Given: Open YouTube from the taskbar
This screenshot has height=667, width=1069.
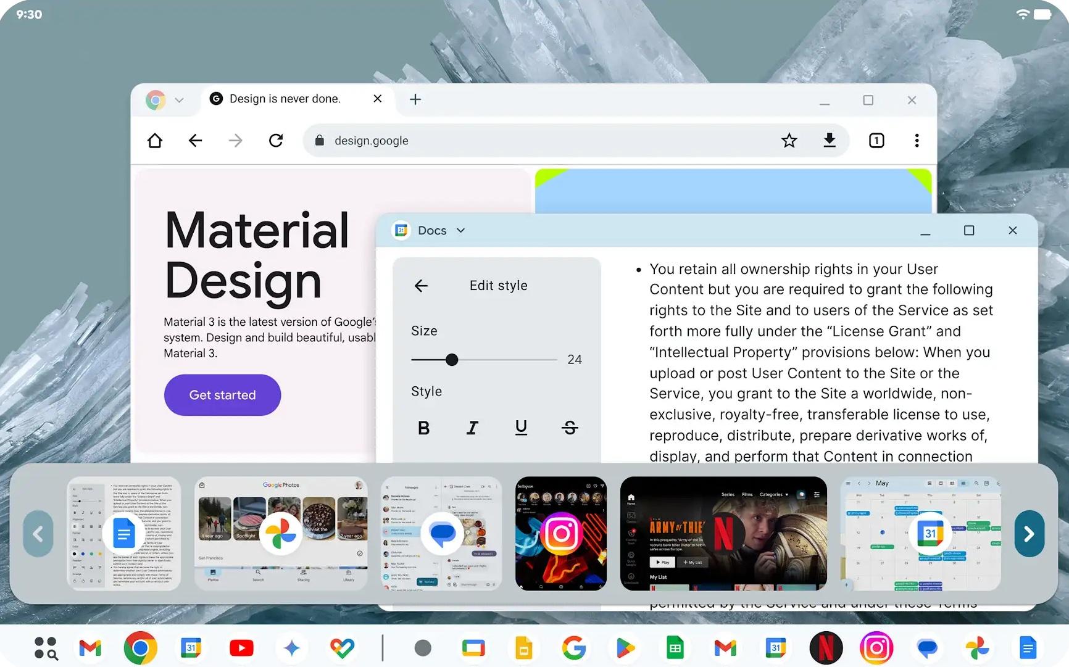Looking at the screenshot, I should pyautogui.click(x=241, y=648).
